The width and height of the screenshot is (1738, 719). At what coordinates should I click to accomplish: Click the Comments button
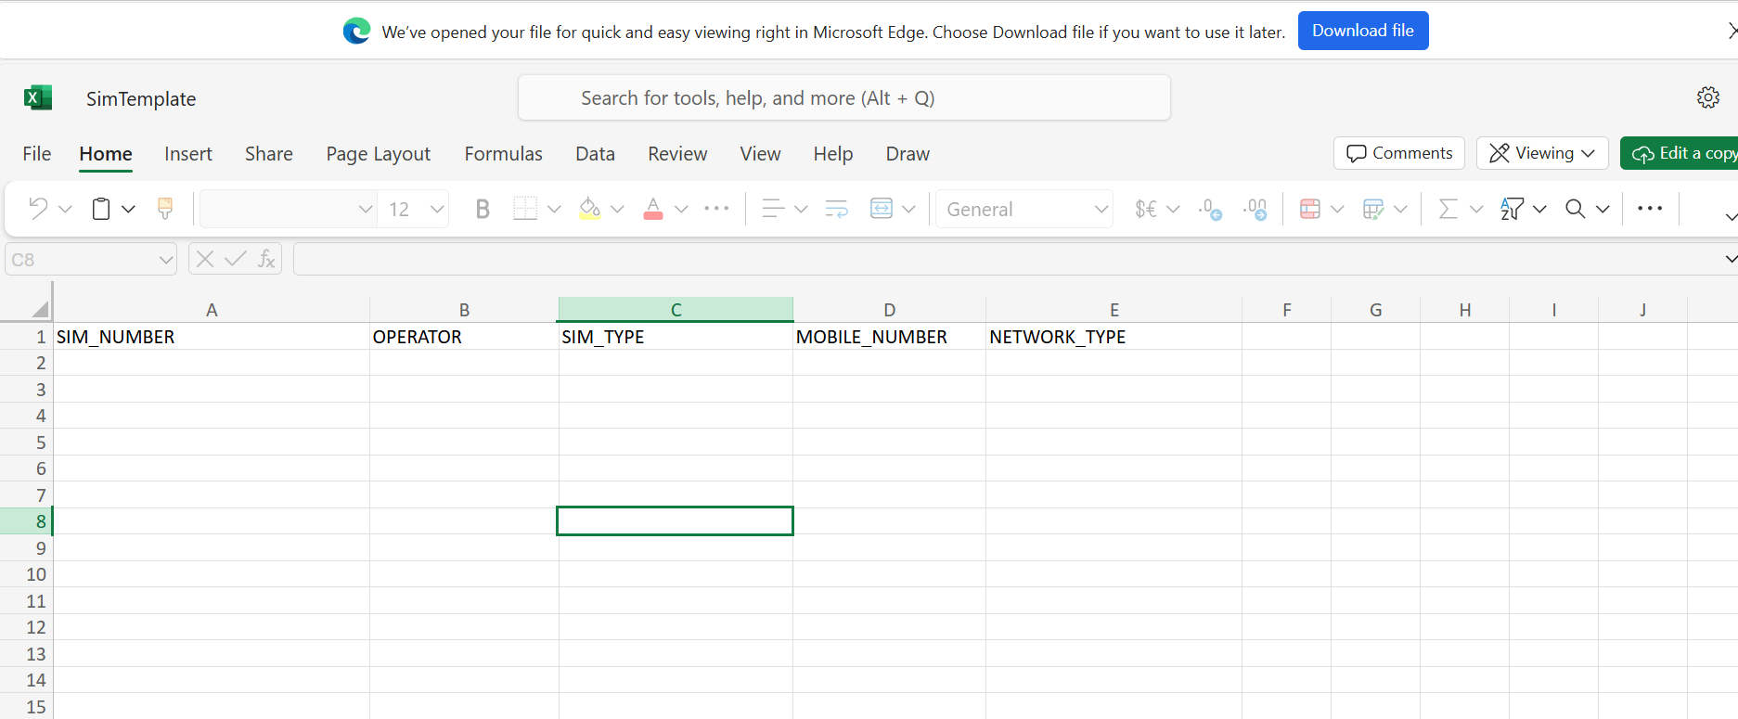tap(1399, 153)
